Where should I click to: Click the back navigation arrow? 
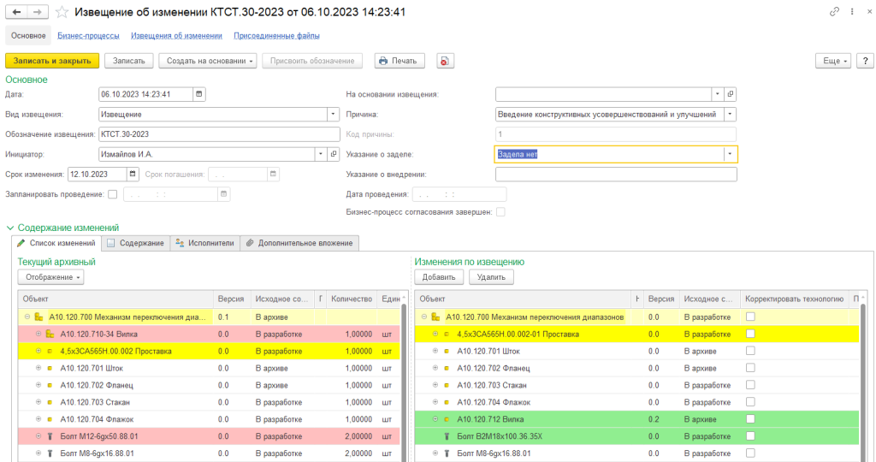[17, 12]
